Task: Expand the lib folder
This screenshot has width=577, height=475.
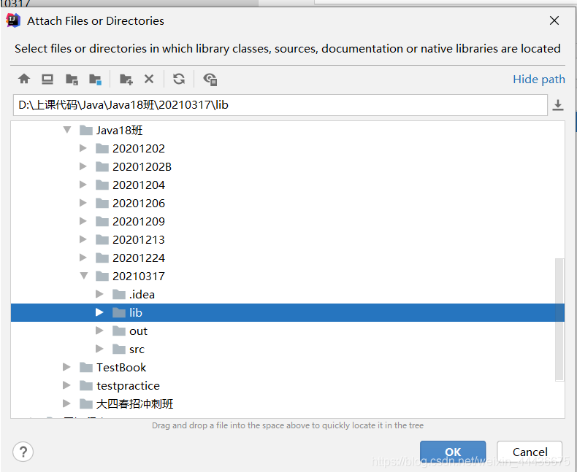Action: pos(100,312)
